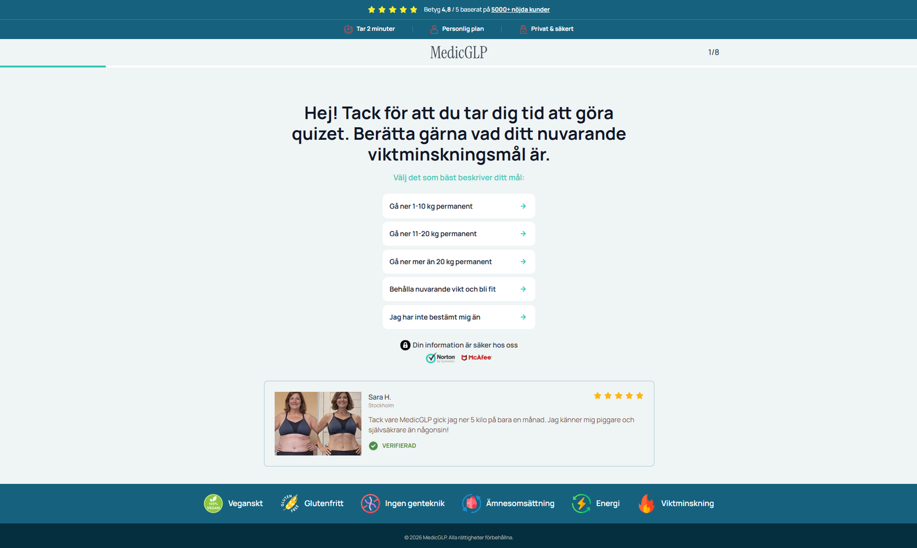Screen dimensions: 917x548
Task: Click the Energi footer label
Action: click(x=608, y=503)
